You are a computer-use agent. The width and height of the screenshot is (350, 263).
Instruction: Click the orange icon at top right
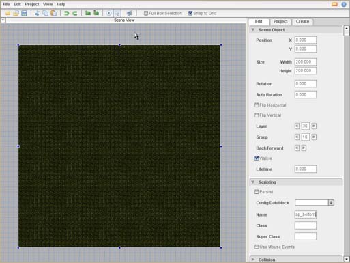click(334, 4)
